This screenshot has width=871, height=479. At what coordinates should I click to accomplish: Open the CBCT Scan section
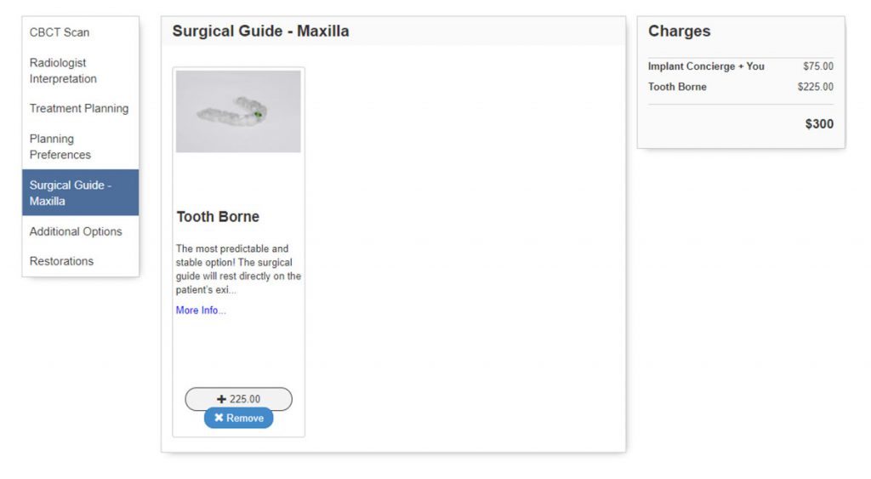(x=60, y=32)
